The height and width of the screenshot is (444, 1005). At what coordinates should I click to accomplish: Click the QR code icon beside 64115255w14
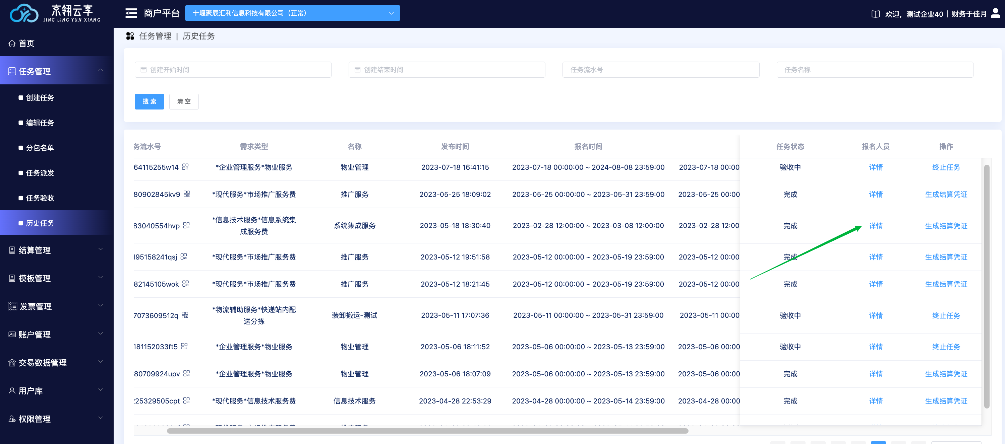point(185,167)
